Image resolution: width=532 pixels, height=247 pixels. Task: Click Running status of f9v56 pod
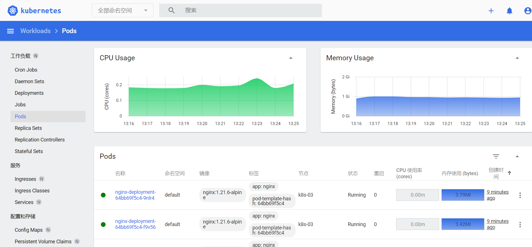pyautogui.click(x=357, y=224)
